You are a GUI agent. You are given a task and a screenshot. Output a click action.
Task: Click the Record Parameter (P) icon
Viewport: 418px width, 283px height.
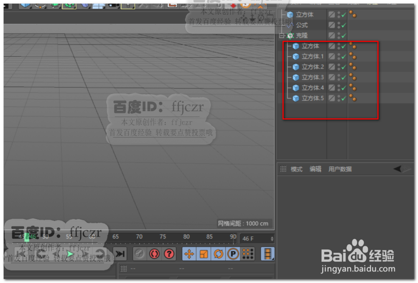[x=233, y=254]
